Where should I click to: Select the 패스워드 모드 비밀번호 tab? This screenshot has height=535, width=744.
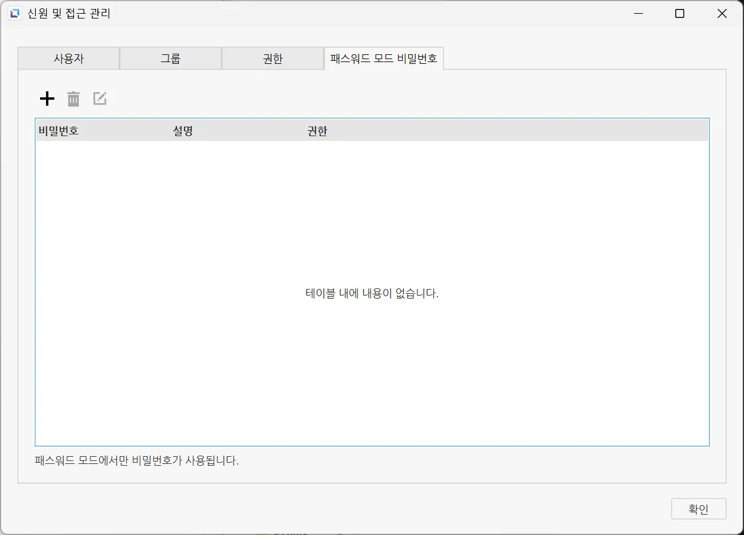tap(384, 59)
